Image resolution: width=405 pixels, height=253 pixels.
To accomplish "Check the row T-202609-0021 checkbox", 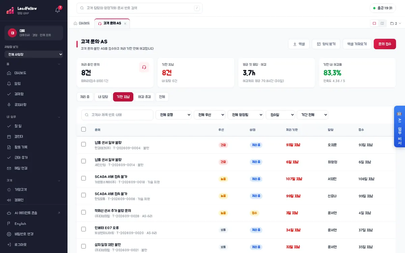I will (84, 246).
